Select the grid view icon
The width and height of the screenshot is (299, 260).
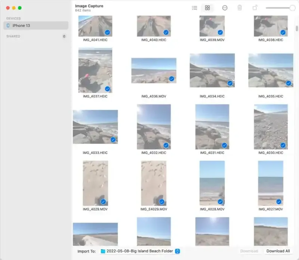tap(207, 7)
